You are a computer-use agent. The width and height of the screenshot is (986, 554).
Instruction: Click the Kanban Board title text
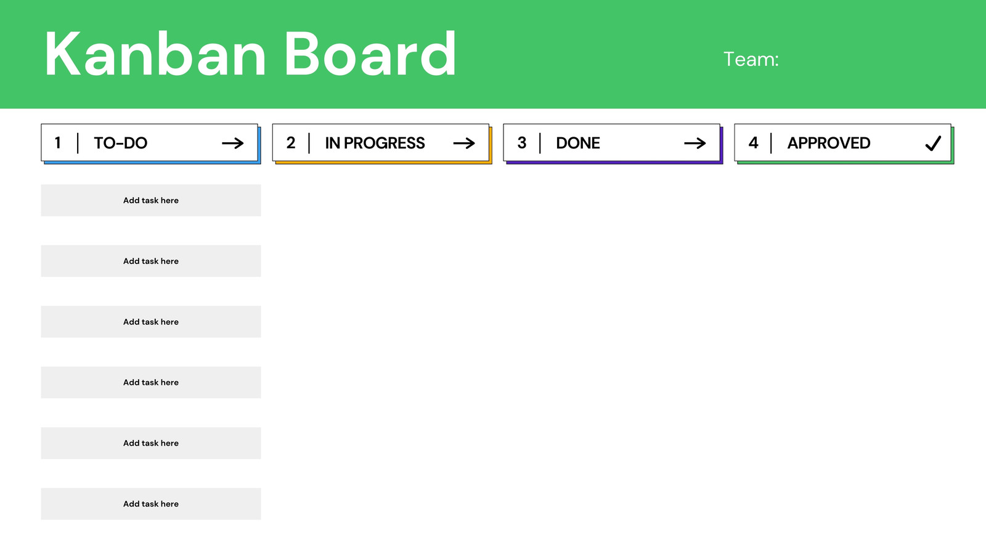coord(250,55)
